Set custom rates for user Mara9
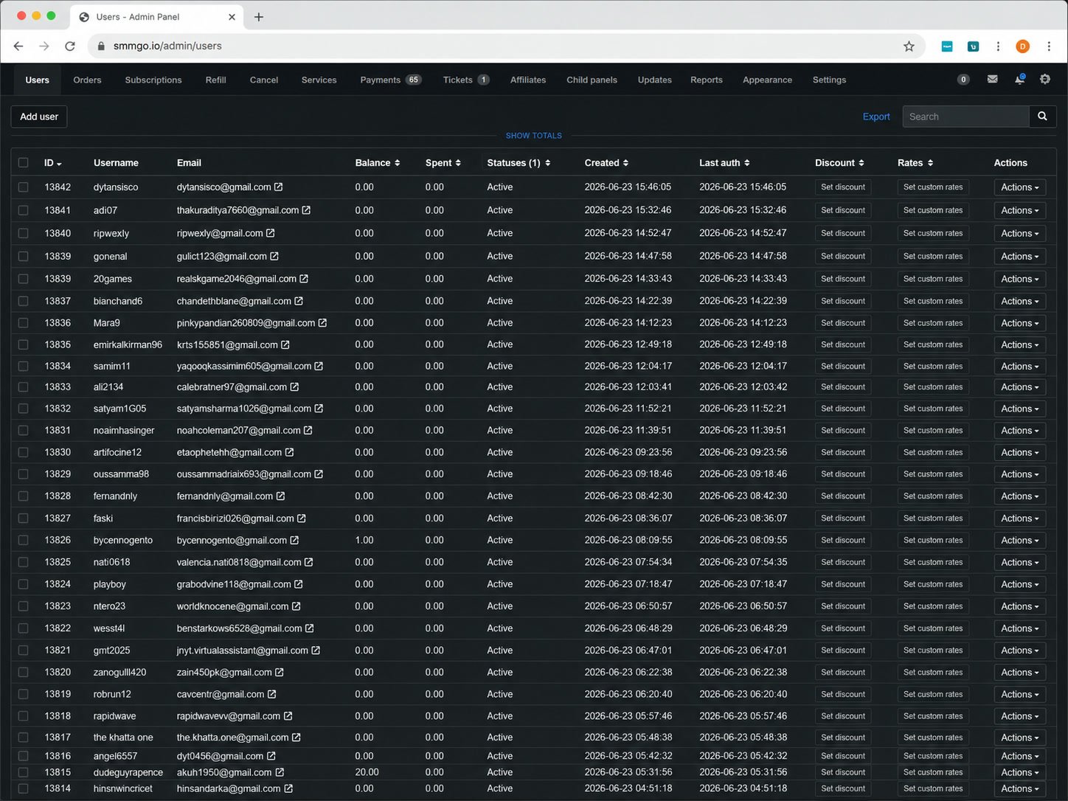This screenshot has width=1068, height=801. point(933,323)
